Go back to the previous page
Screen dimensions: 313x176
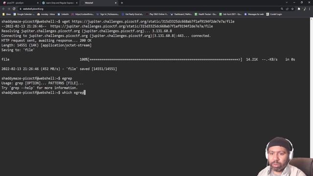3,9
